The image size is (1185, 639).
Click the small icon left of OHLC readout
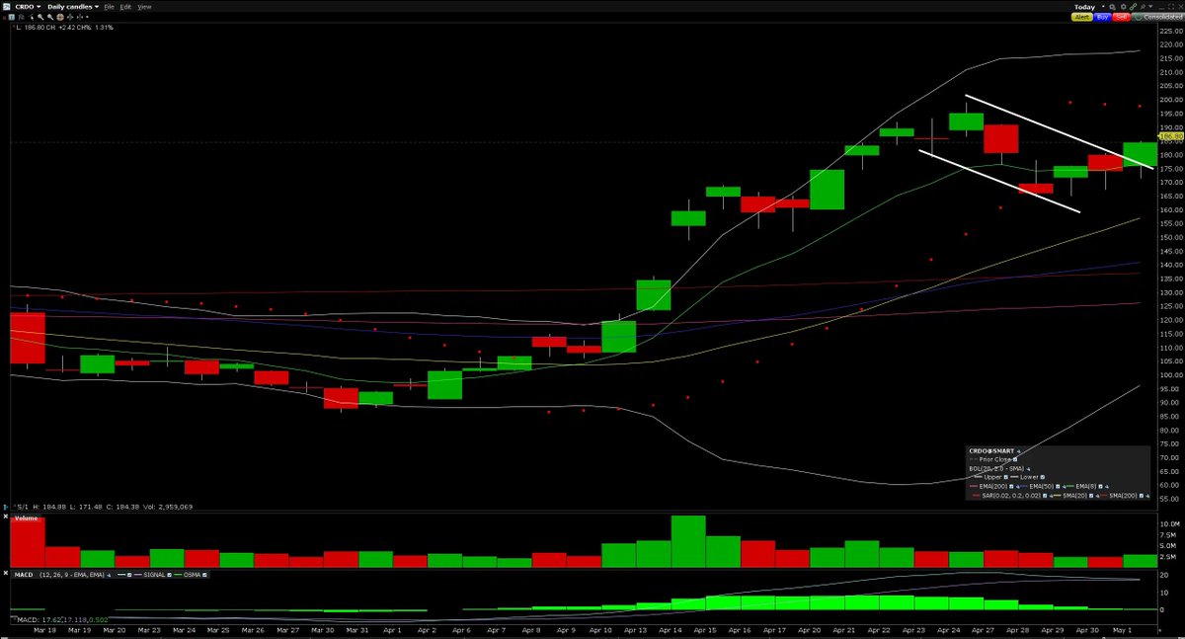pyautogui.click(x=5, y=507)
